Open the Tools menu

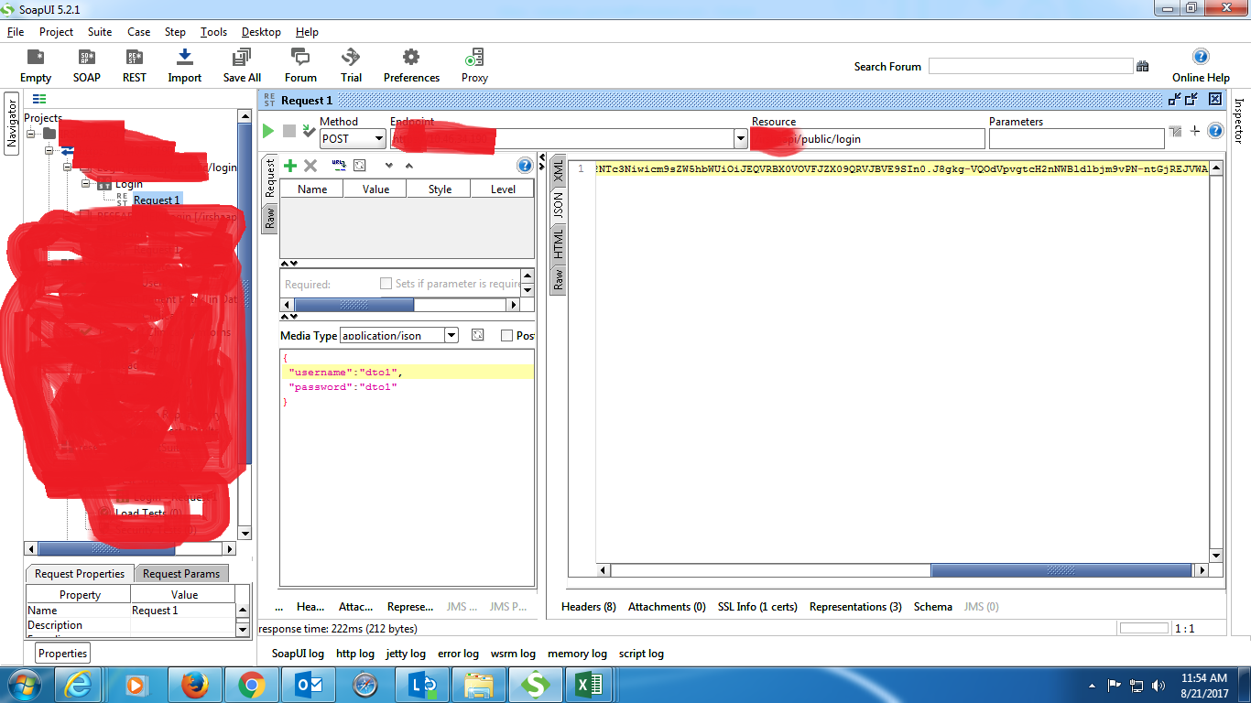click(x=213, y=32)
